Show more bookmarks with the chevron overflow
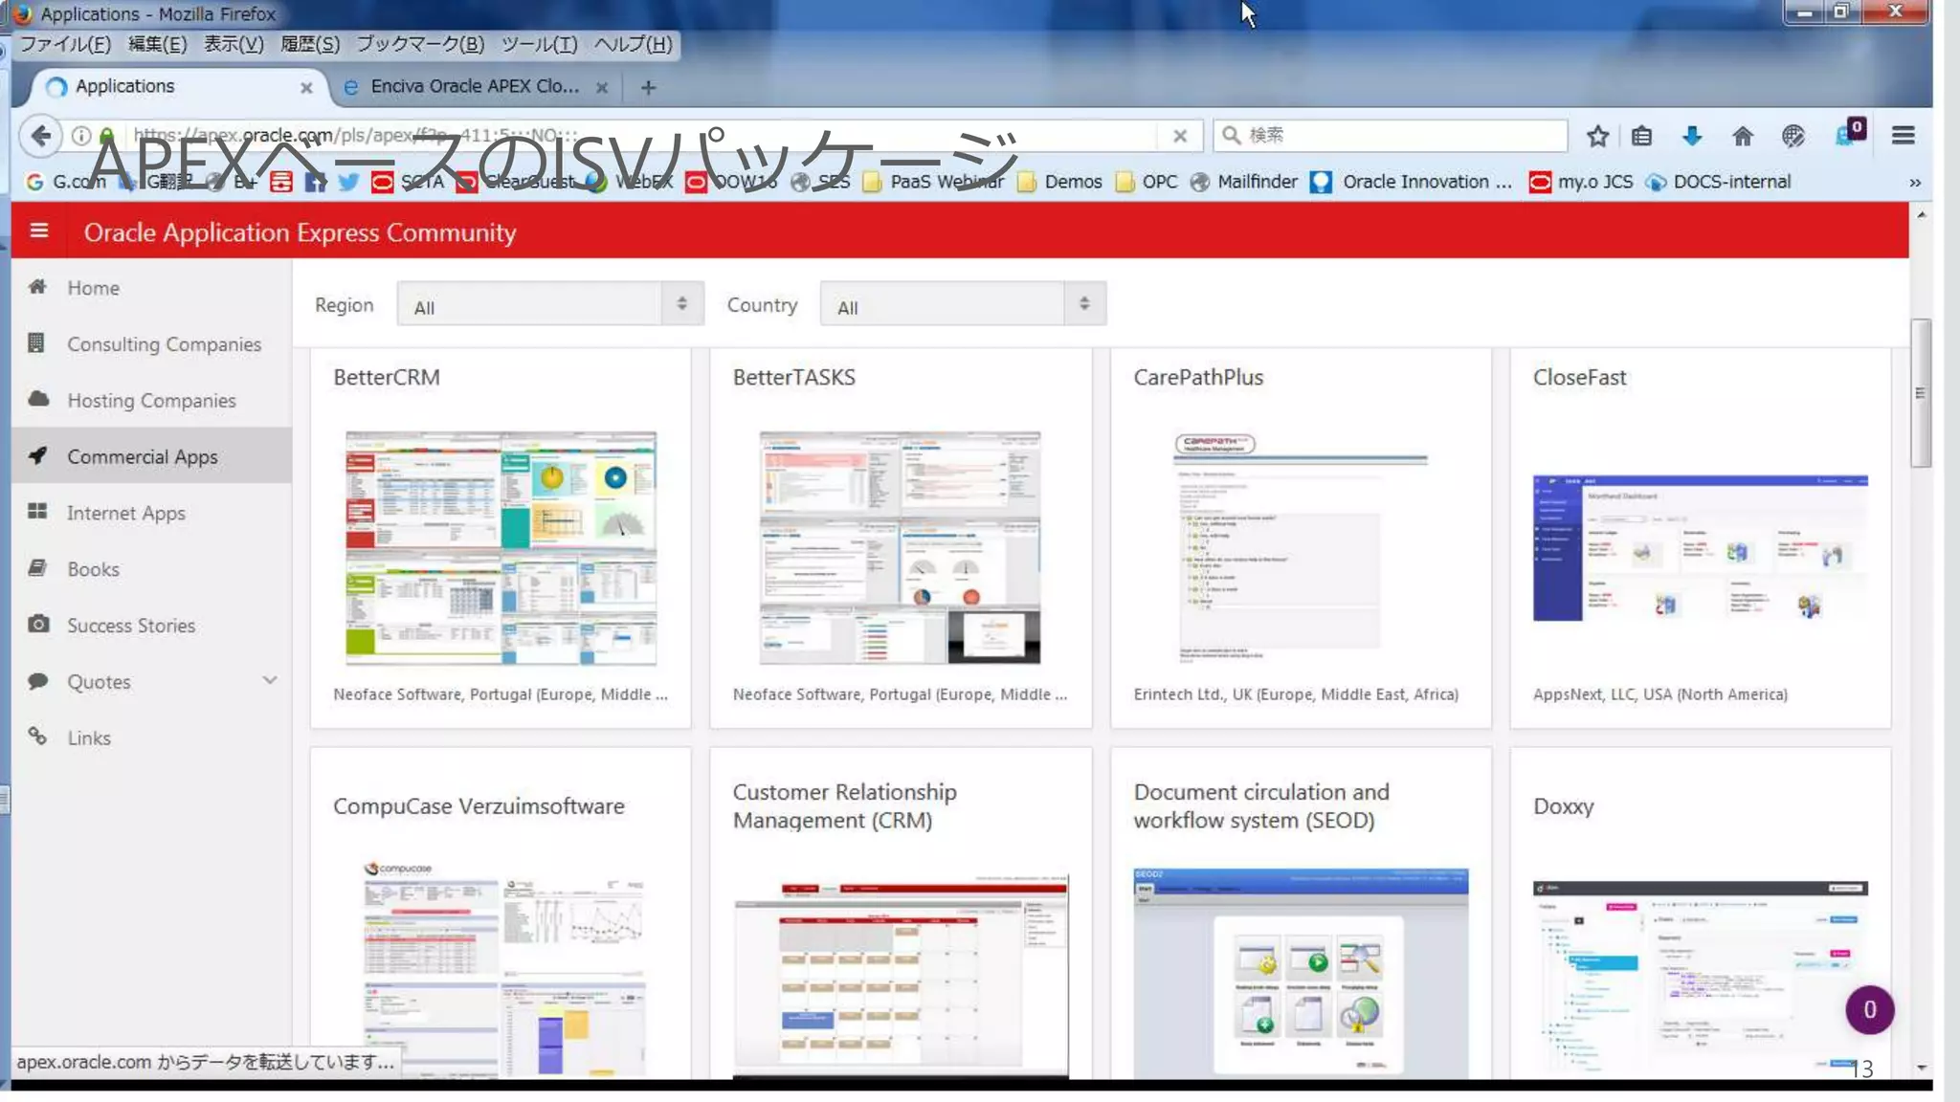 pyautogui.click(x=1914, y=182)
